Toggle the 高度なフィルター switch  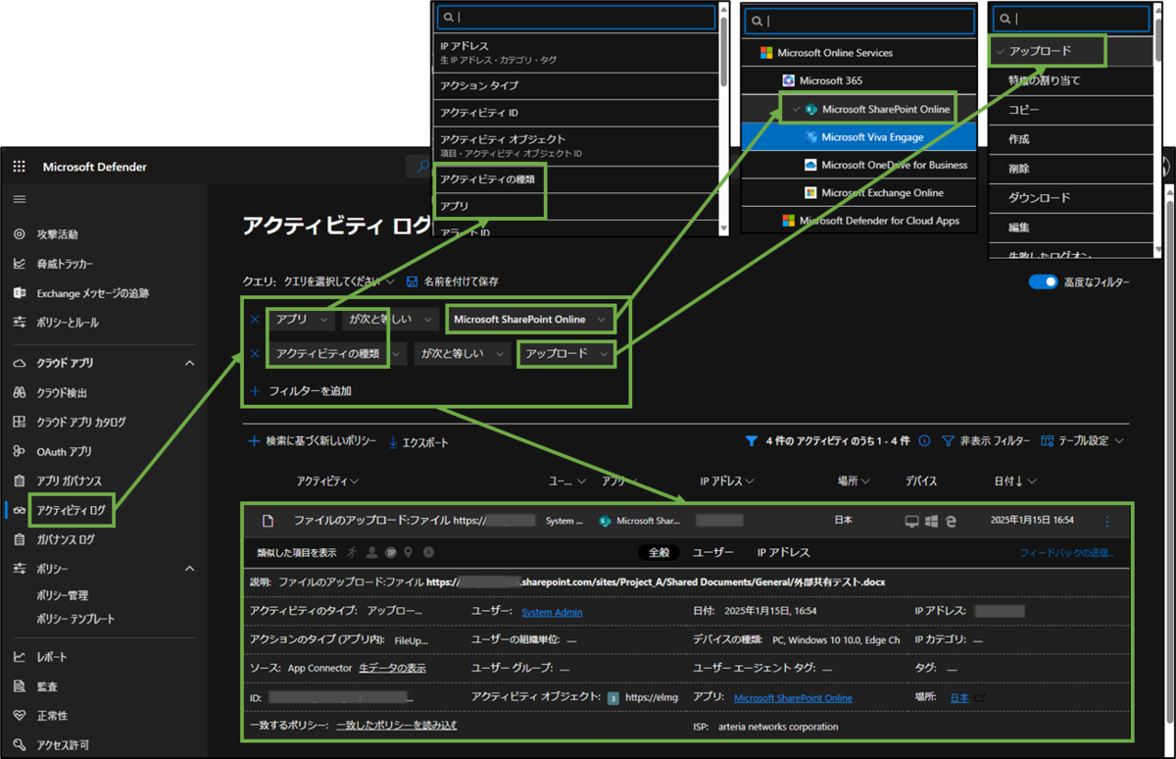(x=1043, y=282)
